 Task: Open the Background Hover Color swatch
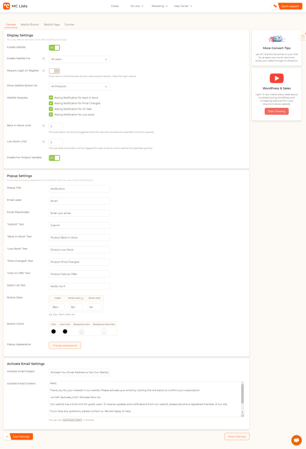tap(104, 331)
